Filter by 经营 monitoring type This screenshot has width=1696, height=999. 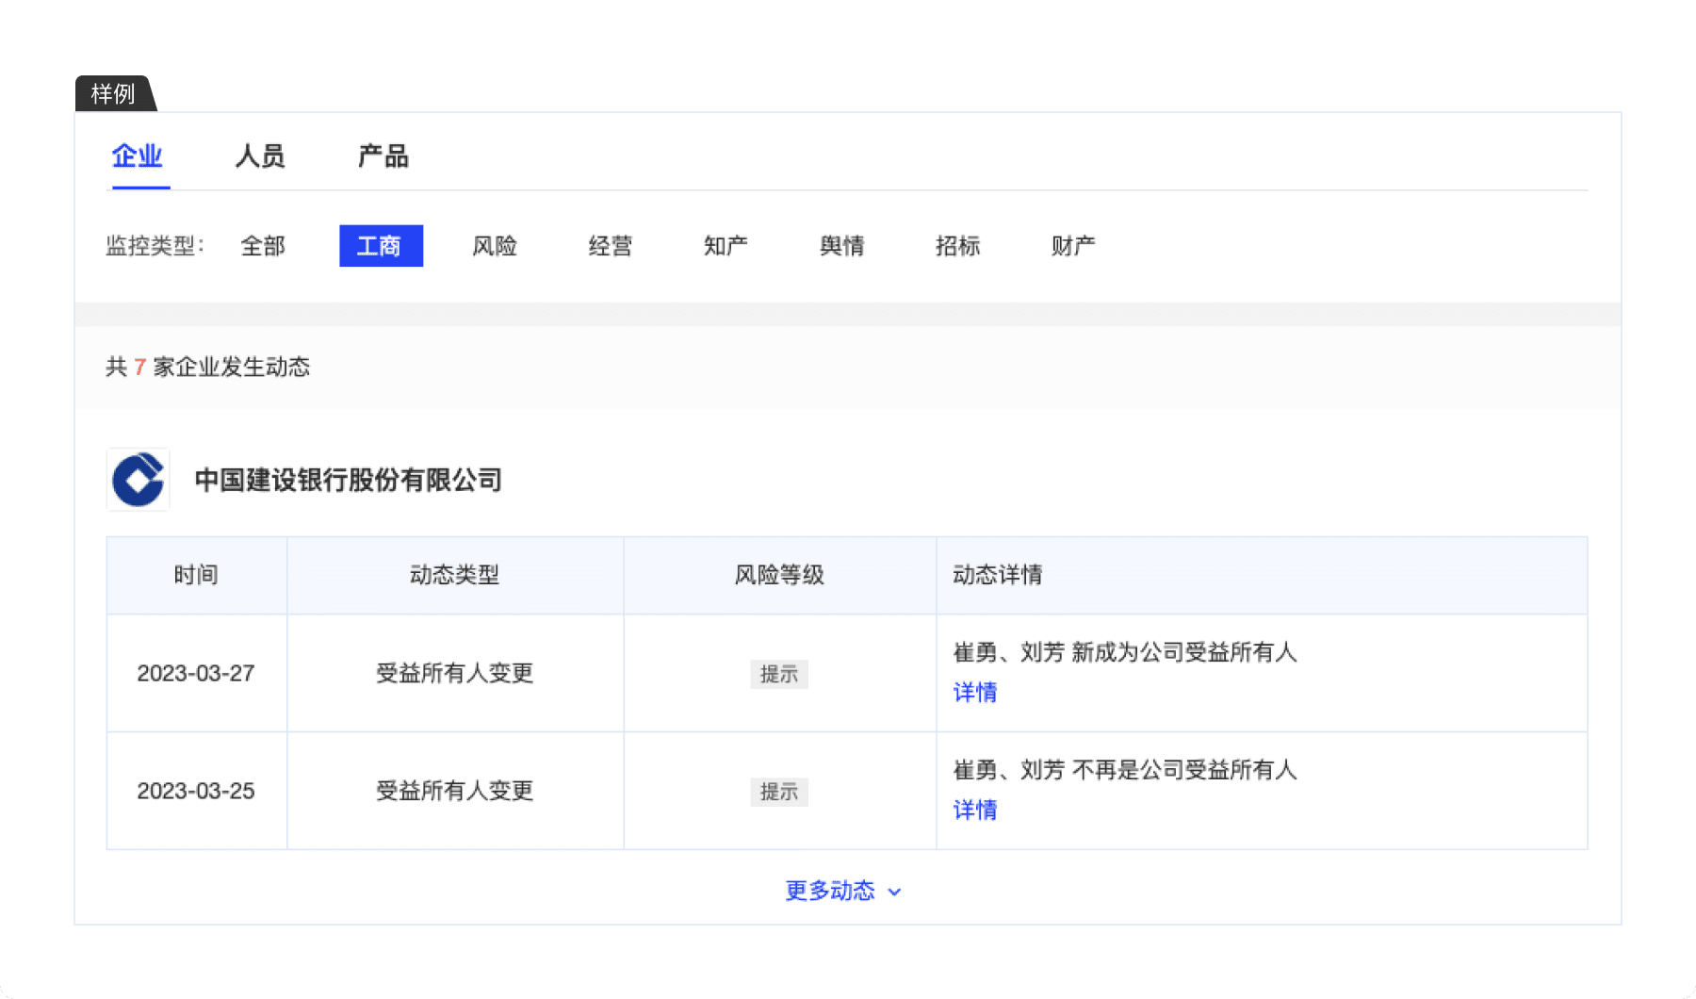(611, 246)
